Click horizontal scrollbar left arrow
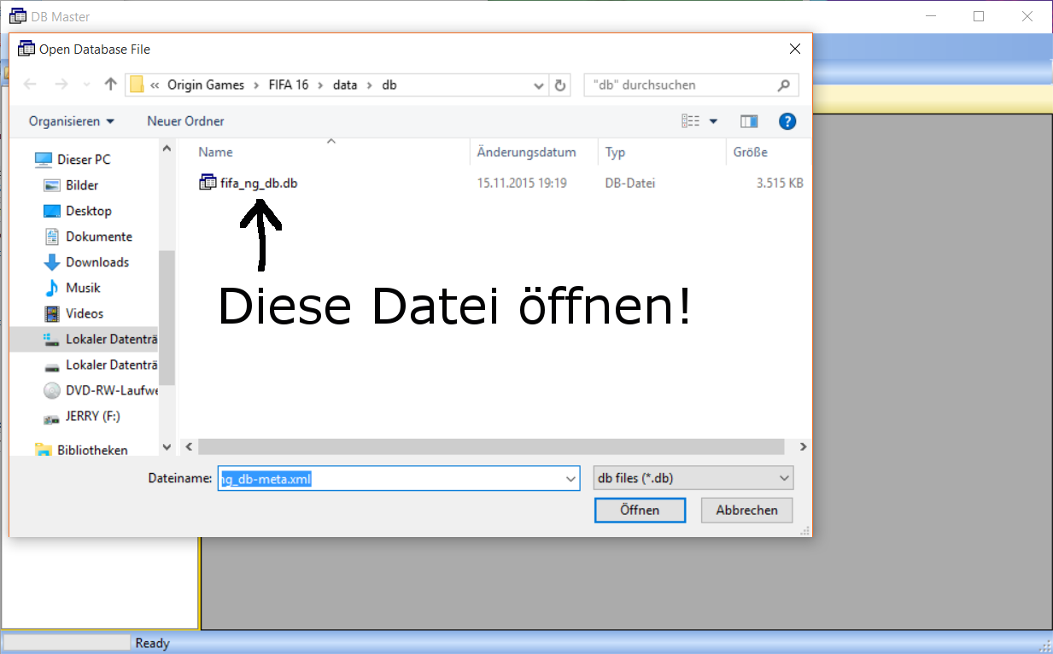The image size is (1053, 654). [x=190, y=447]
